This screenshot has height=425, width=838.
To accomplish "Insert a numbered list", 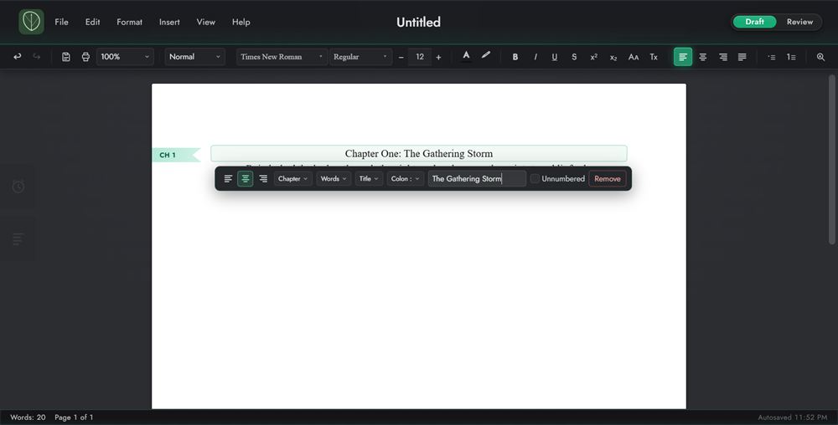I will (x=792, y=57).
